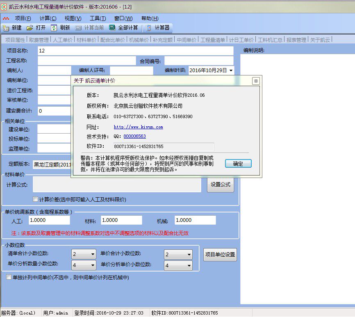
Task: Open the 视图(V) menu
Action: click(73, 18)
